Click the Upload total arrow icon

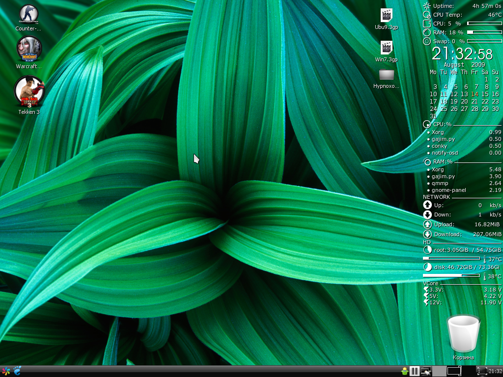point(427,224)
